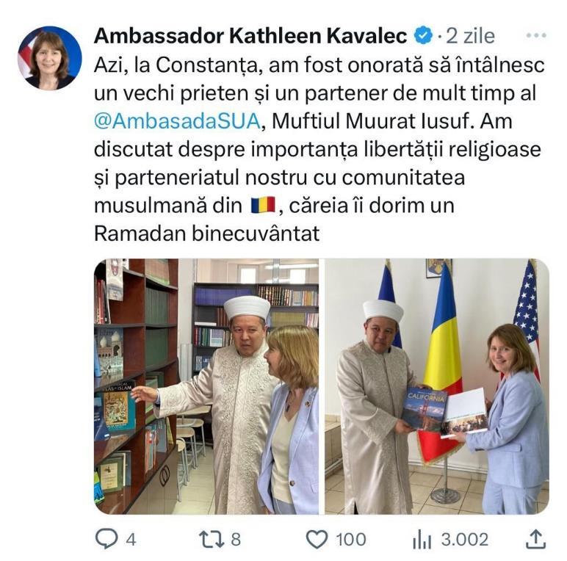Click the retweet arrows icon
The image size is (567, 561).
[212, 539]
